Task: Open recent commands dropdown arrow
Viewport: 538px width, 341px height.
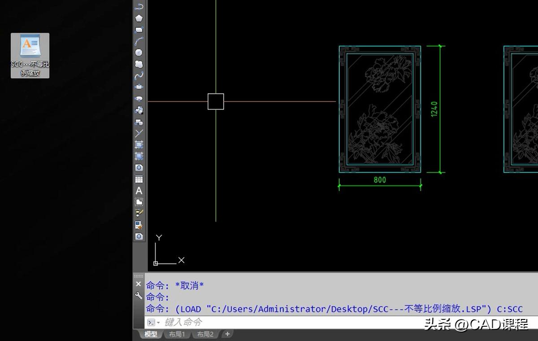Action: [x=158, y=323]
